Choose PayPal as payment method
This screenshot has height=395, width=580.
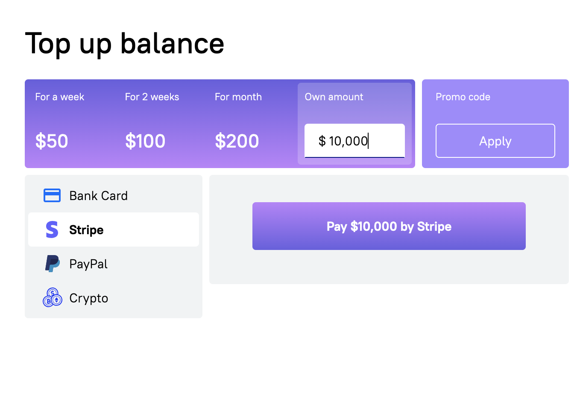[x=114, y=264]
